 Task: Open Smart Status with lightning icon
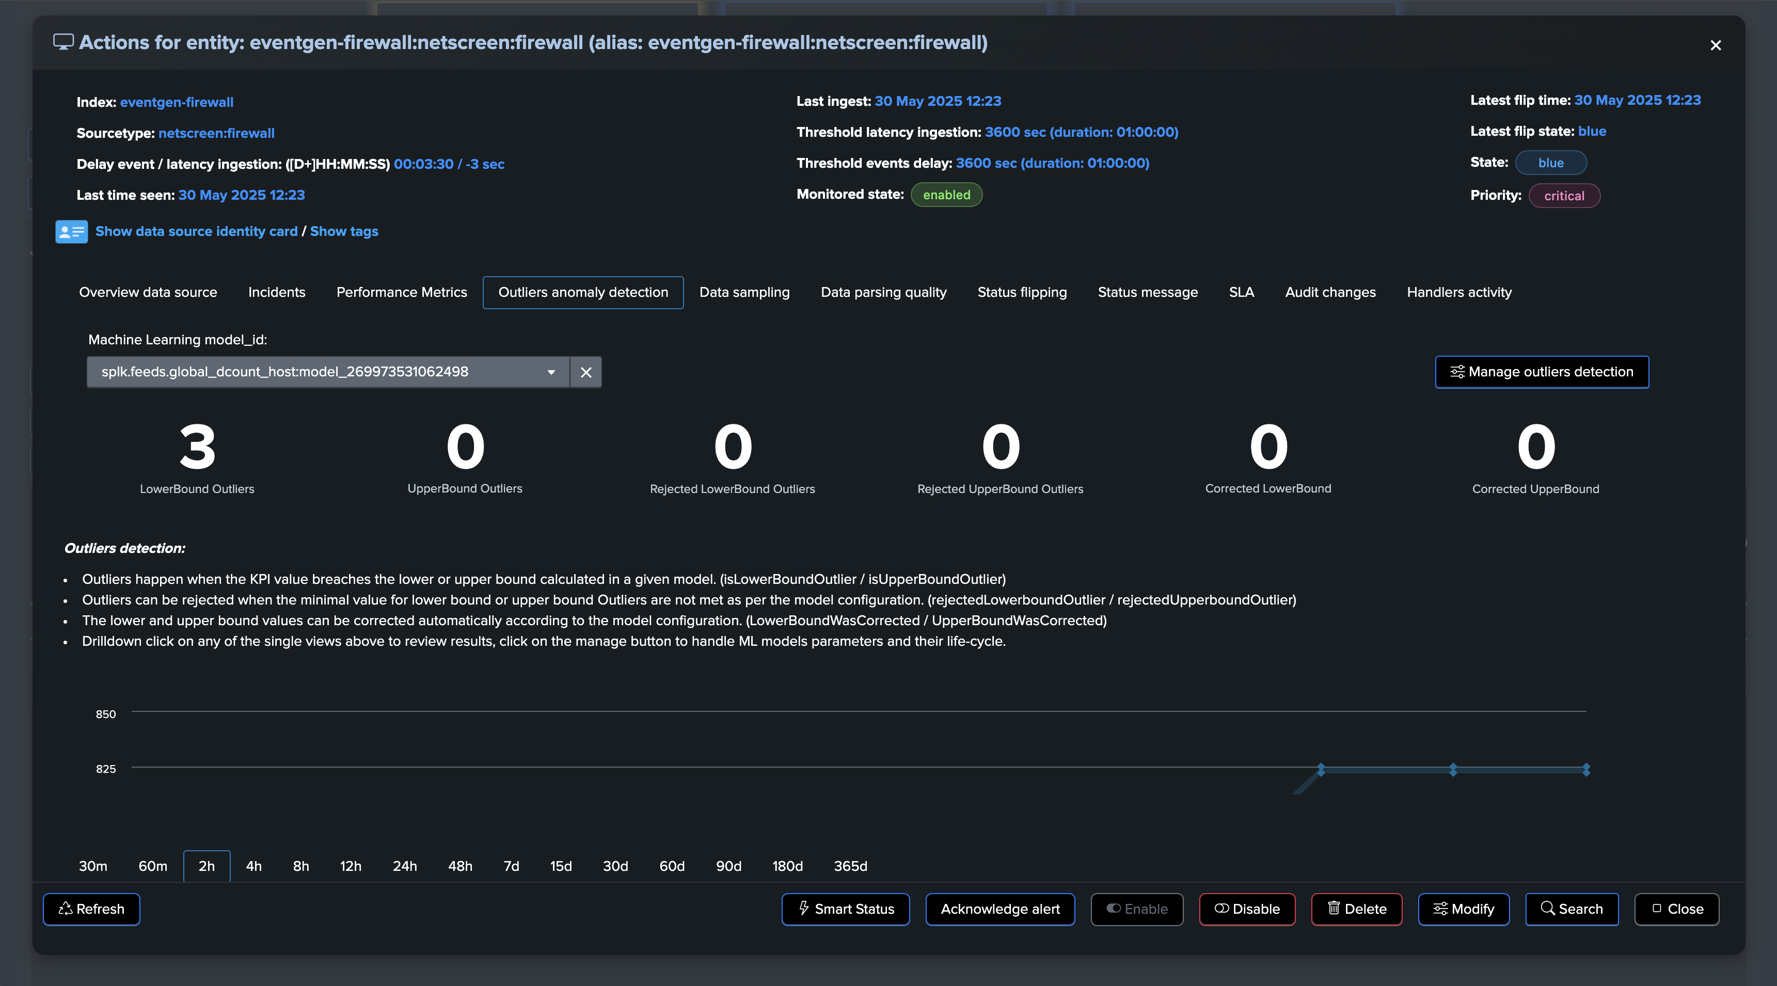point(845,910)
